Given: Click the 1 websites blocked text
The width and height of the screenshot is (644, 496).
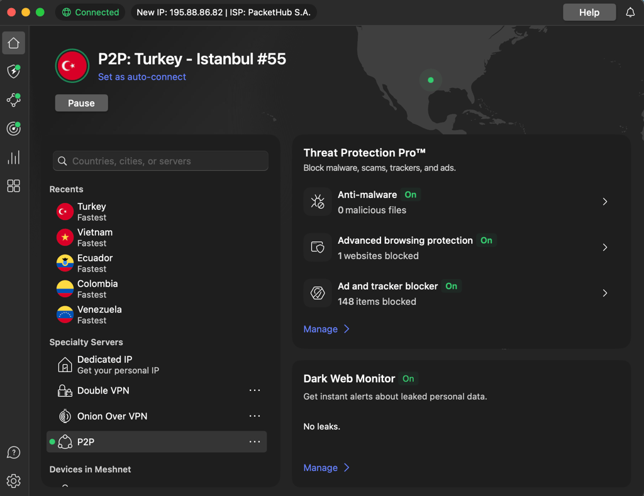Looking at the screenshot, I should [378, 256].
